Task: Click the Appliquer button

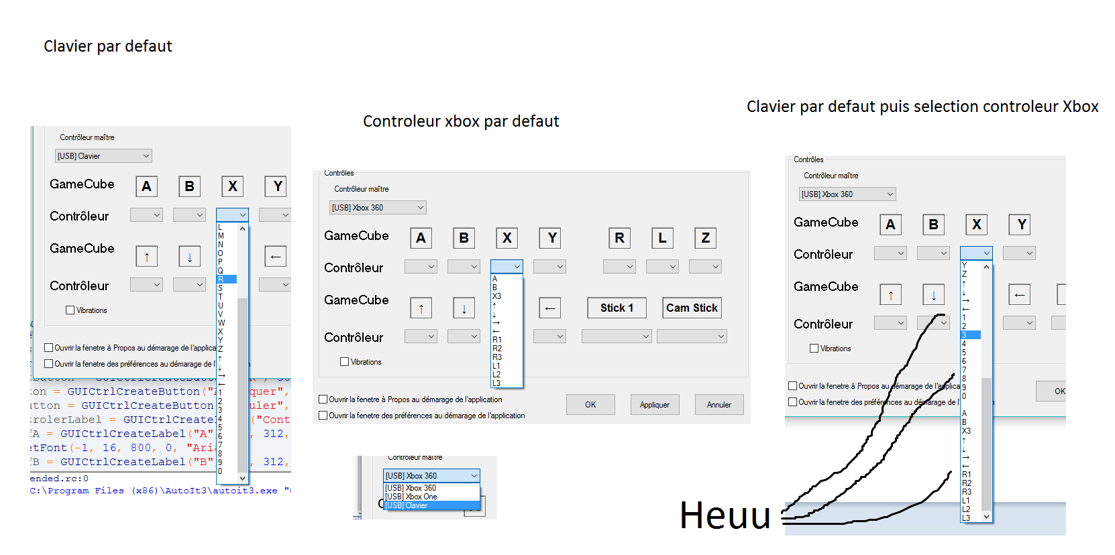Action: [x=654, y=405]
